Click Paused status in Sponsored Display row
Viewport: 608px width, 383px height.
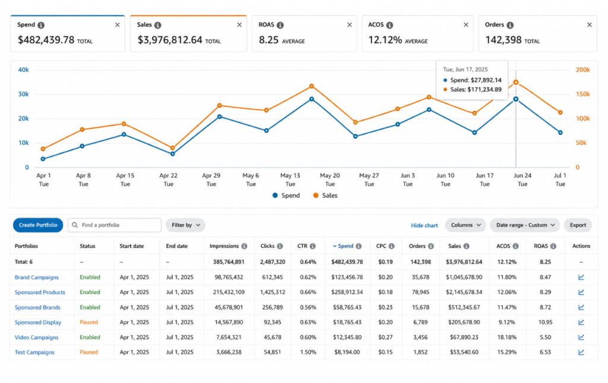(89, 322)
